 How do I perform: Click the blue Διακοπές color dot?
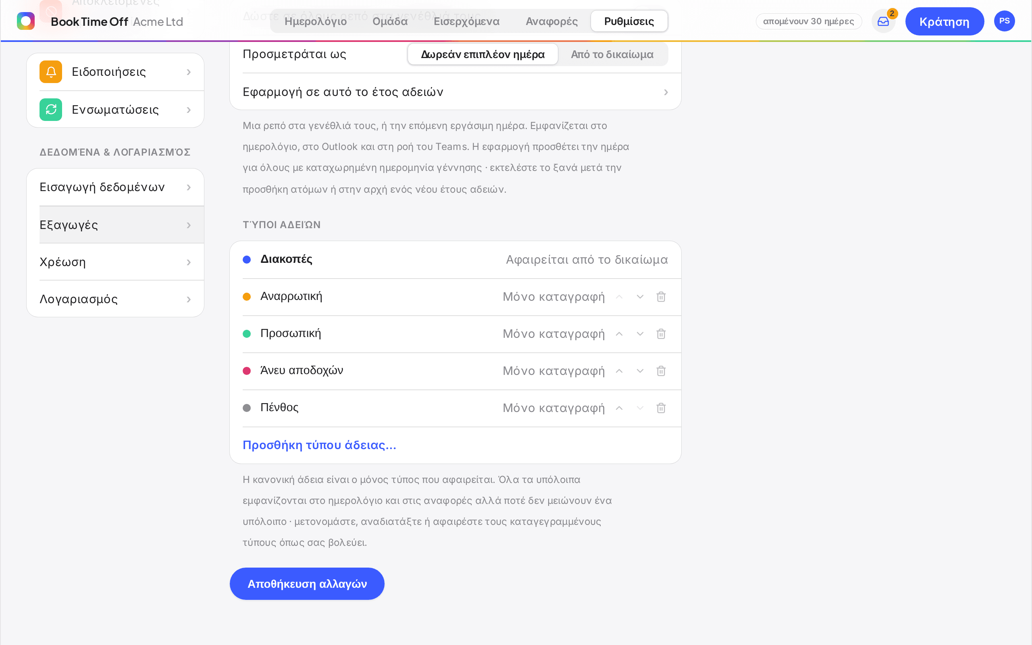coord(246,260)
